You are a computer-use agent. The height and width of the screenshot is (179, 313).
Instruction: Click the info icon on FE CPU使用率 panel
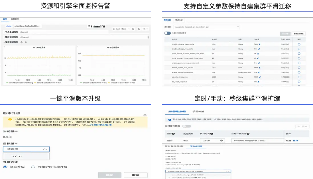[4, 47]
